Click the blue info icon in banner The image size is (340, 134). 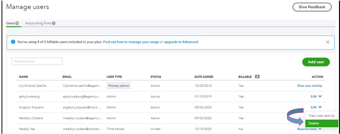[x=13, y=42]
